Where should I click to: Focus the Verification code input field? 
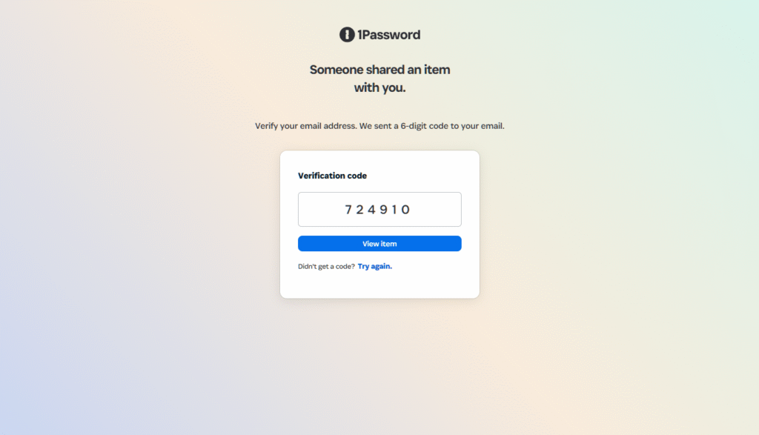pos(379,210)
